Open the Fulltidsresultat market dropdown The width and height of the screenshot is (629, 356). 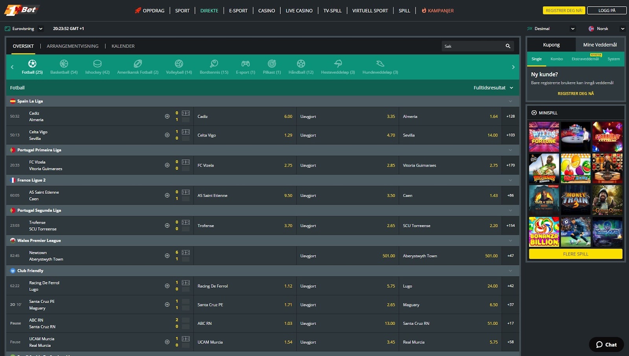tap(493, 88)
